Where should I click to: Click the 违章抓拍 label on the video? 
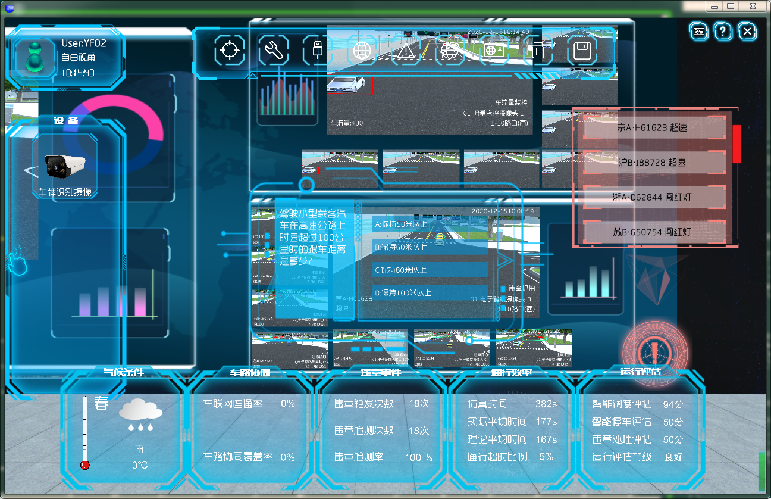(x=521, y=288)
